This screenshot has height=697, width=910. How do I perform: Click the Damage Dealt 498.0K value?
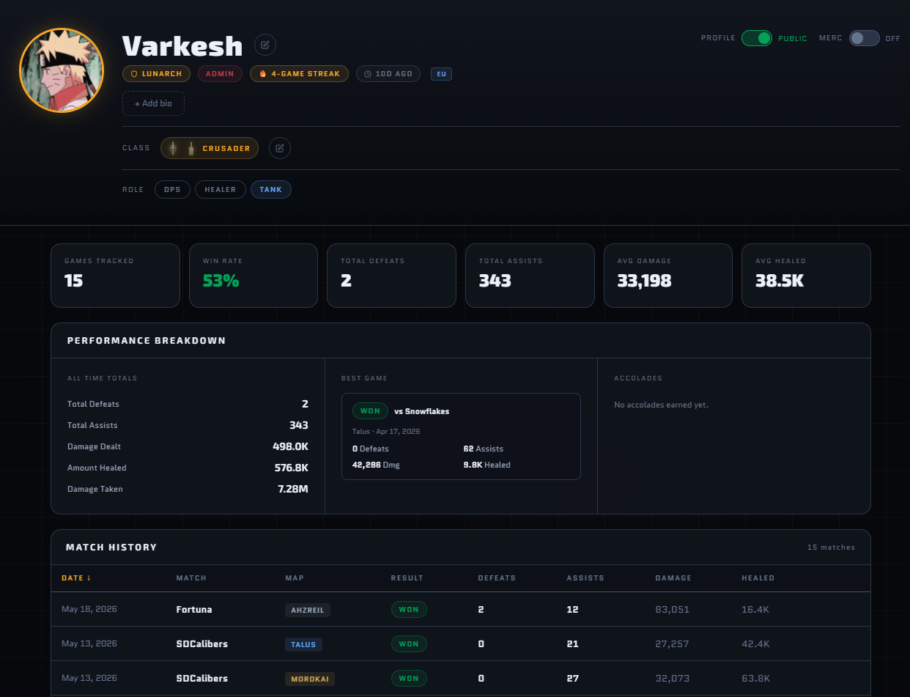[x=290, y=446]
